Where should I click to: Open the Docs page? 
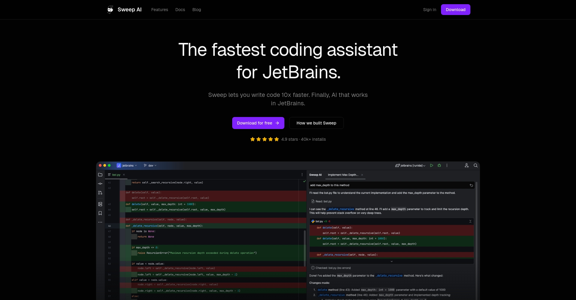[180, 10]
